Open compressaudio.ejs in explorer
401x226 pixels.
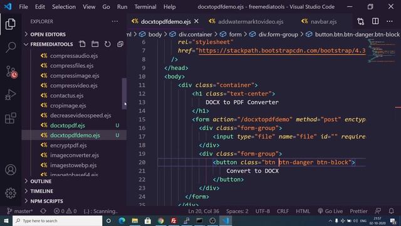(x=74, y=56)
